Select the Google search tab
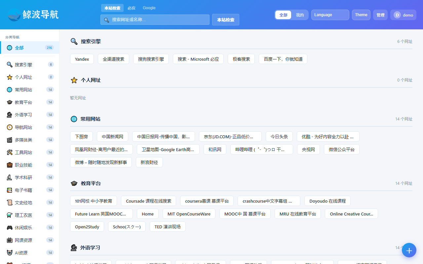 (x=149, y=8)
